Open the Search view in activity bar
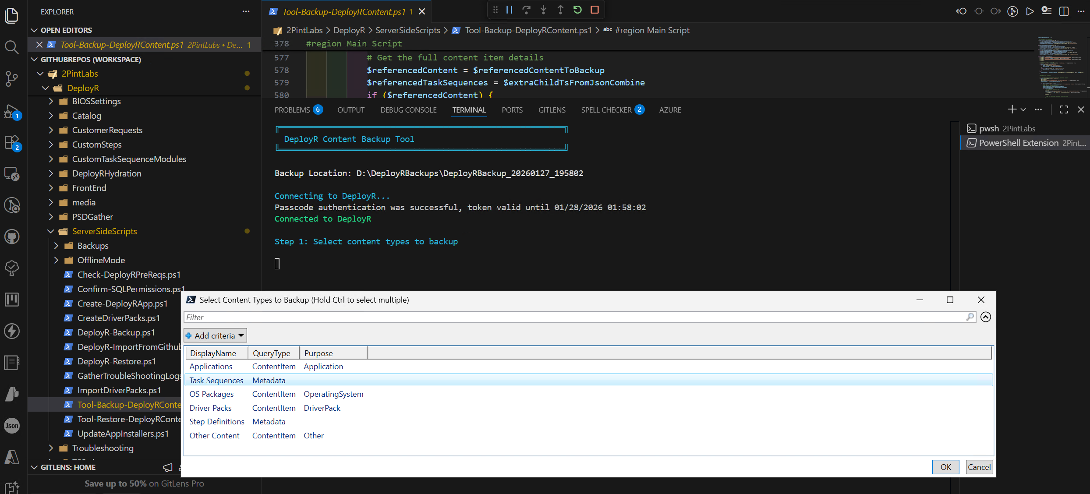 (x=12, y=47)
